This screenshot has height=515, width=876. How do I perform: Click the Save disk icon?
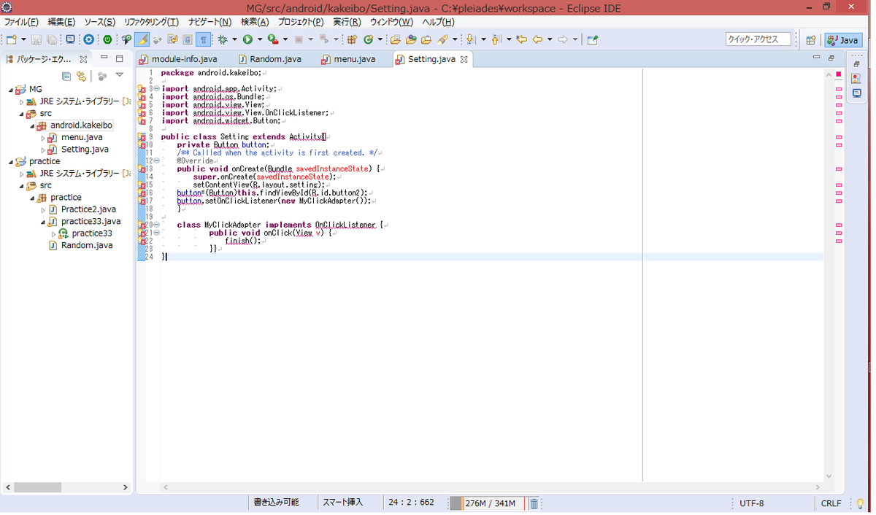point(36,40)
